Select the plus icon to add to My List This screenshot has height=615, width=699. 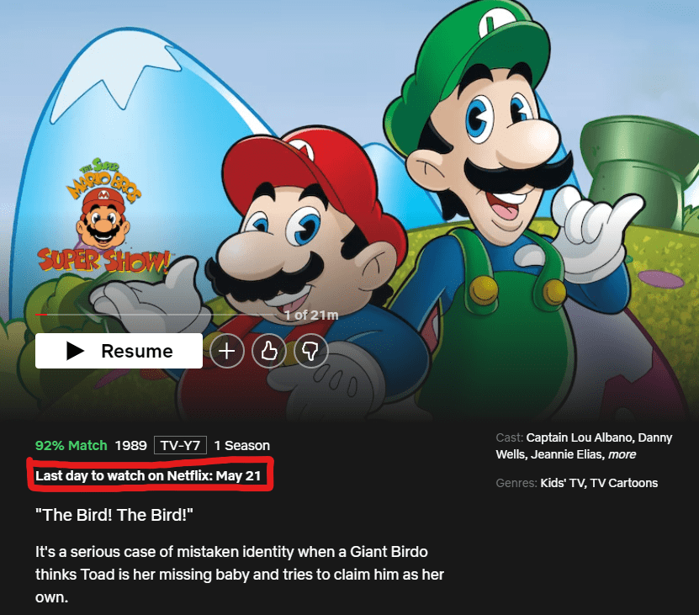coord(227,351)
